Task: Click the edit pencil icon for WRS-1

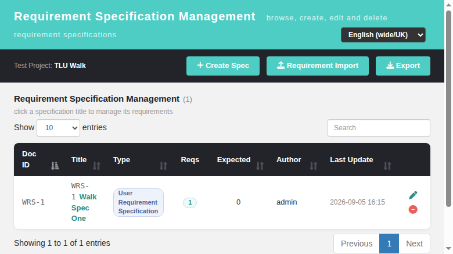Action: pyautogui.click(x=413, y=195)
